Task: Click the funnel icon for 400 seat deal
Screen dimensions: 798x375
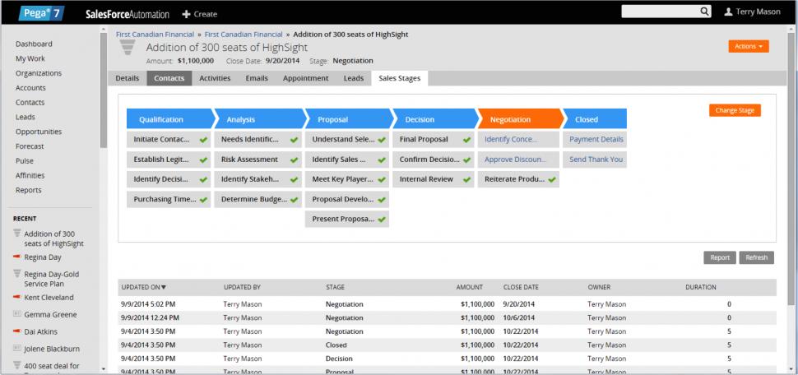Action: (x=16, y=365)
